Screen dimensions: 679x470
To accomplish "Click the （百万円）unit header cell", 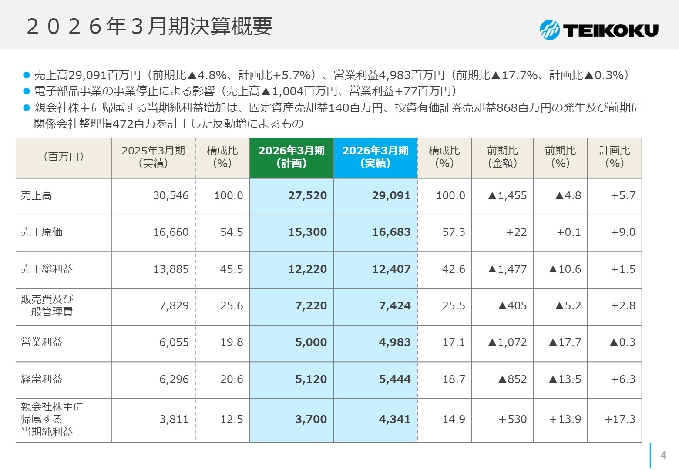I will click(64, 157).
